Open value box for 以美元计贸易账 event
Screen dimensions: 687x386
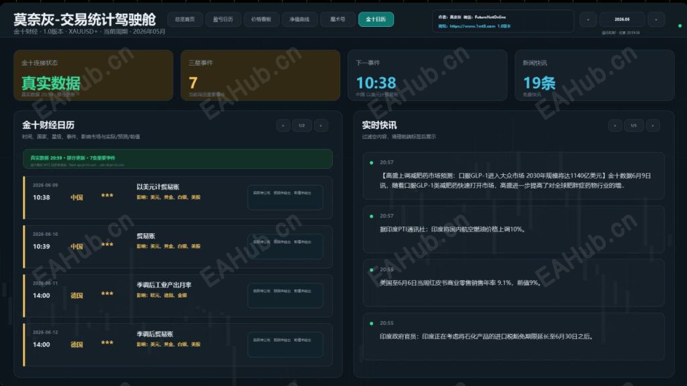tap(285, 198)
